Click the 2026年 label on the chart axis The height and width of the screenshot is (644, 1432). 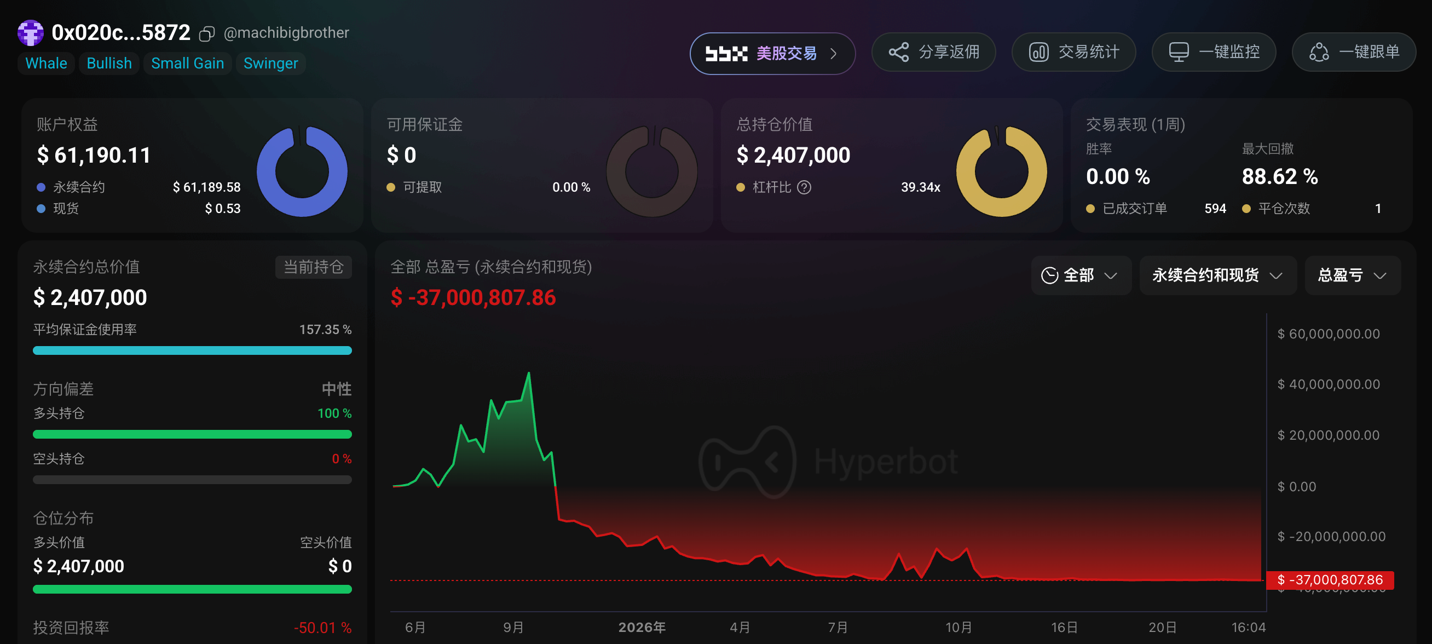(642, 628)
